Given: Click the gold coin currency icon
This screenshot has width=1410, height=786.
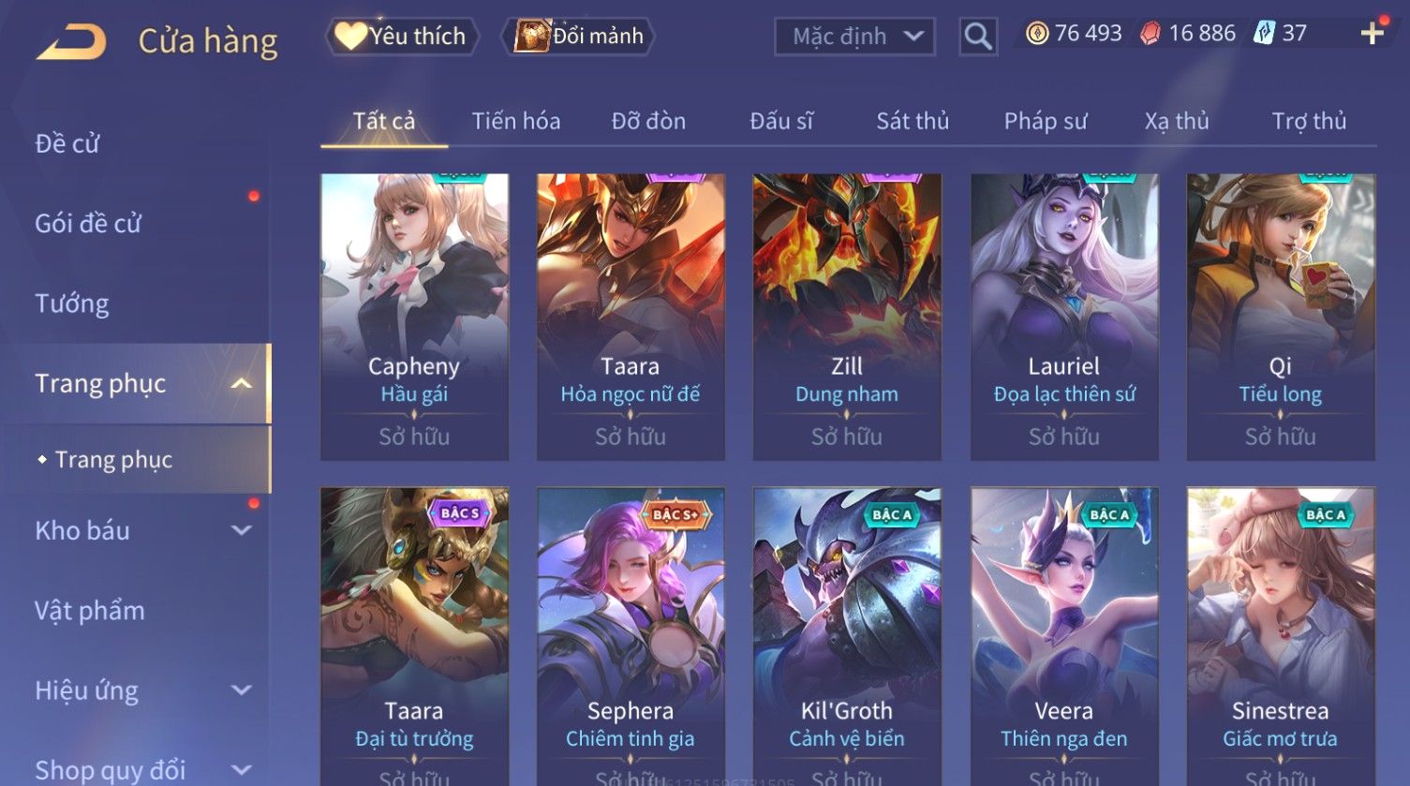Looking at the screenshot, I should pyautogui.click(x=1036, y=34).
